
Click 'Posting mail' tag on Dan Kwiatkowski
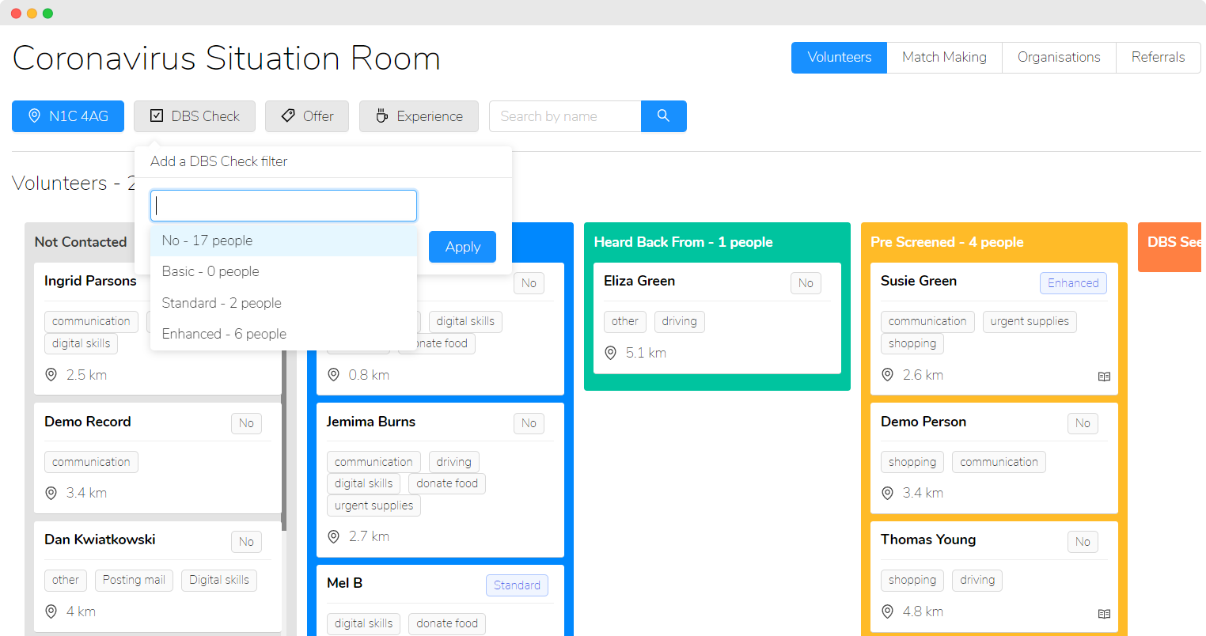(x=134, y=580)
